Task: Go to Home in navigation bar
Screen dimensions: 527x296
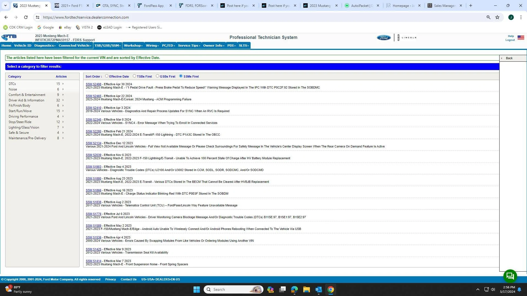Action: (6, 45)
